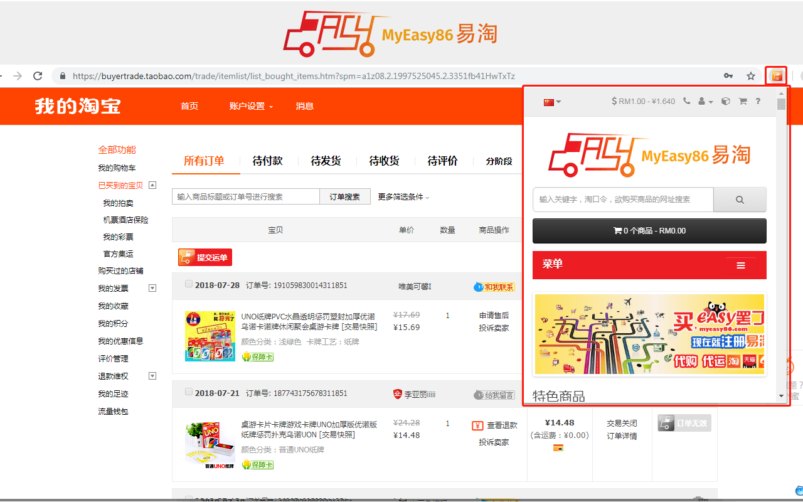Click the popup keyword search input
Viewport: 803px width, 502px height.
pos(623,200)
